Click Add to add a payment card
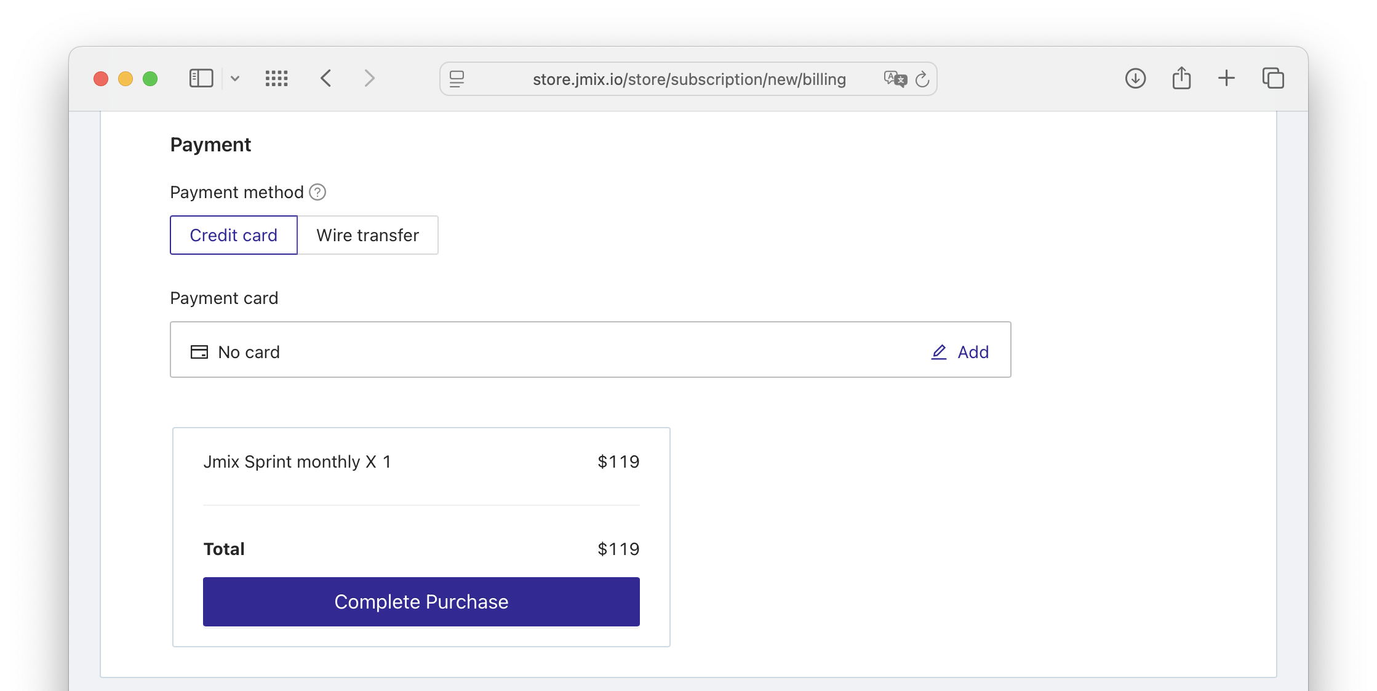The width and height of the screenshot is (1377, 691). pos(960,352)
